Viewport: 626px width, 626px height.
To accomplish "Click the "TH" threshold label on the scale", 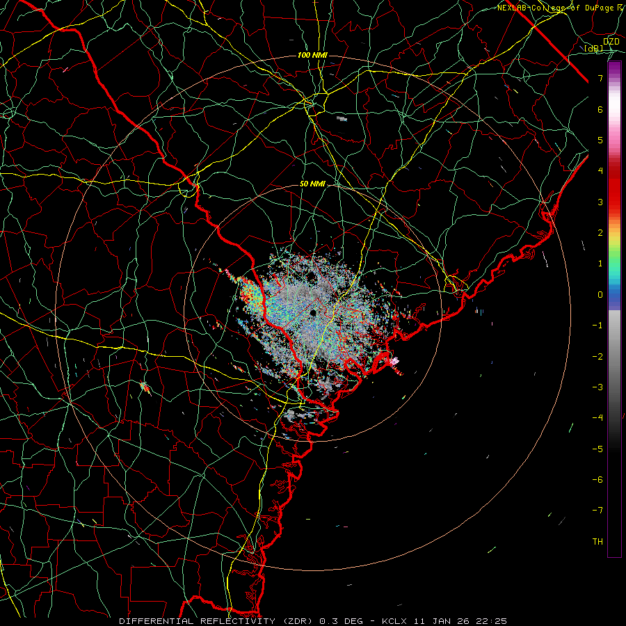I will coord(597,542).
